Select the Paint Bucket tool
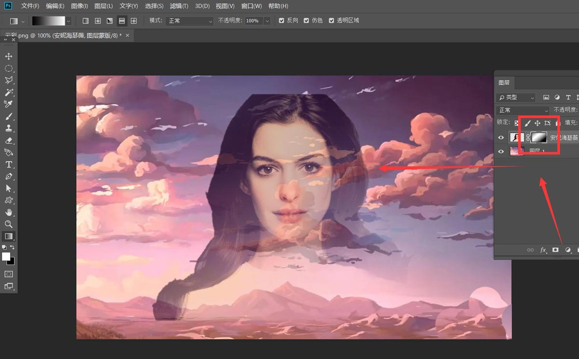The image size is (579, 359). tap(9, 152)
